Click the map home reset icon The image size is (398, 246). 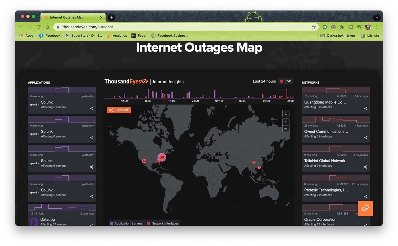click(x=286, y=114)
